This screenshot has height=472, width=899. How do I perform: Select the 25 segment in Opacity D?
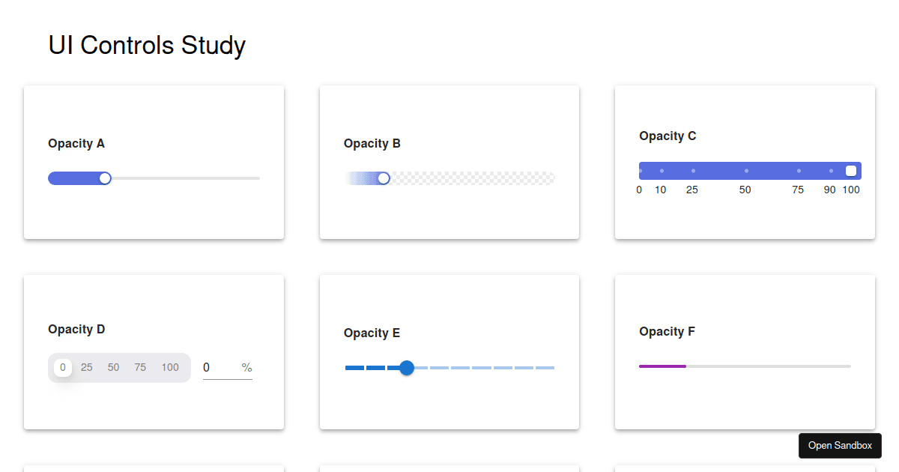point(86,367)
